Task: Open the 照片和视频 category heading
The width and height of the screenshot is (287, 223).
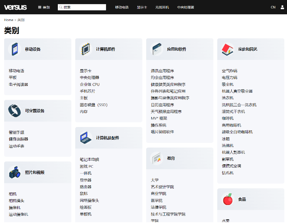Action: point(35,172)
